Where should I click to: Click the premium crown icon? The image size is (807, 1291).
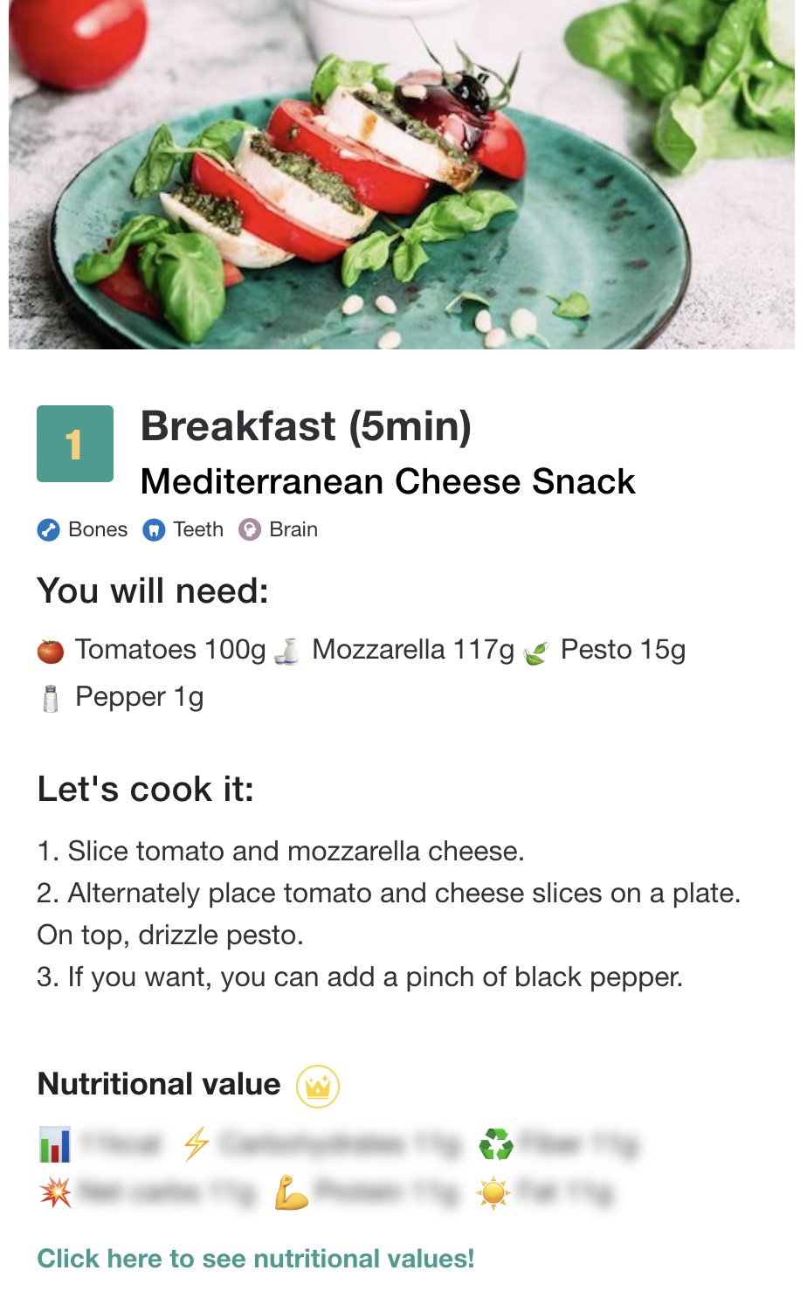318,1087
